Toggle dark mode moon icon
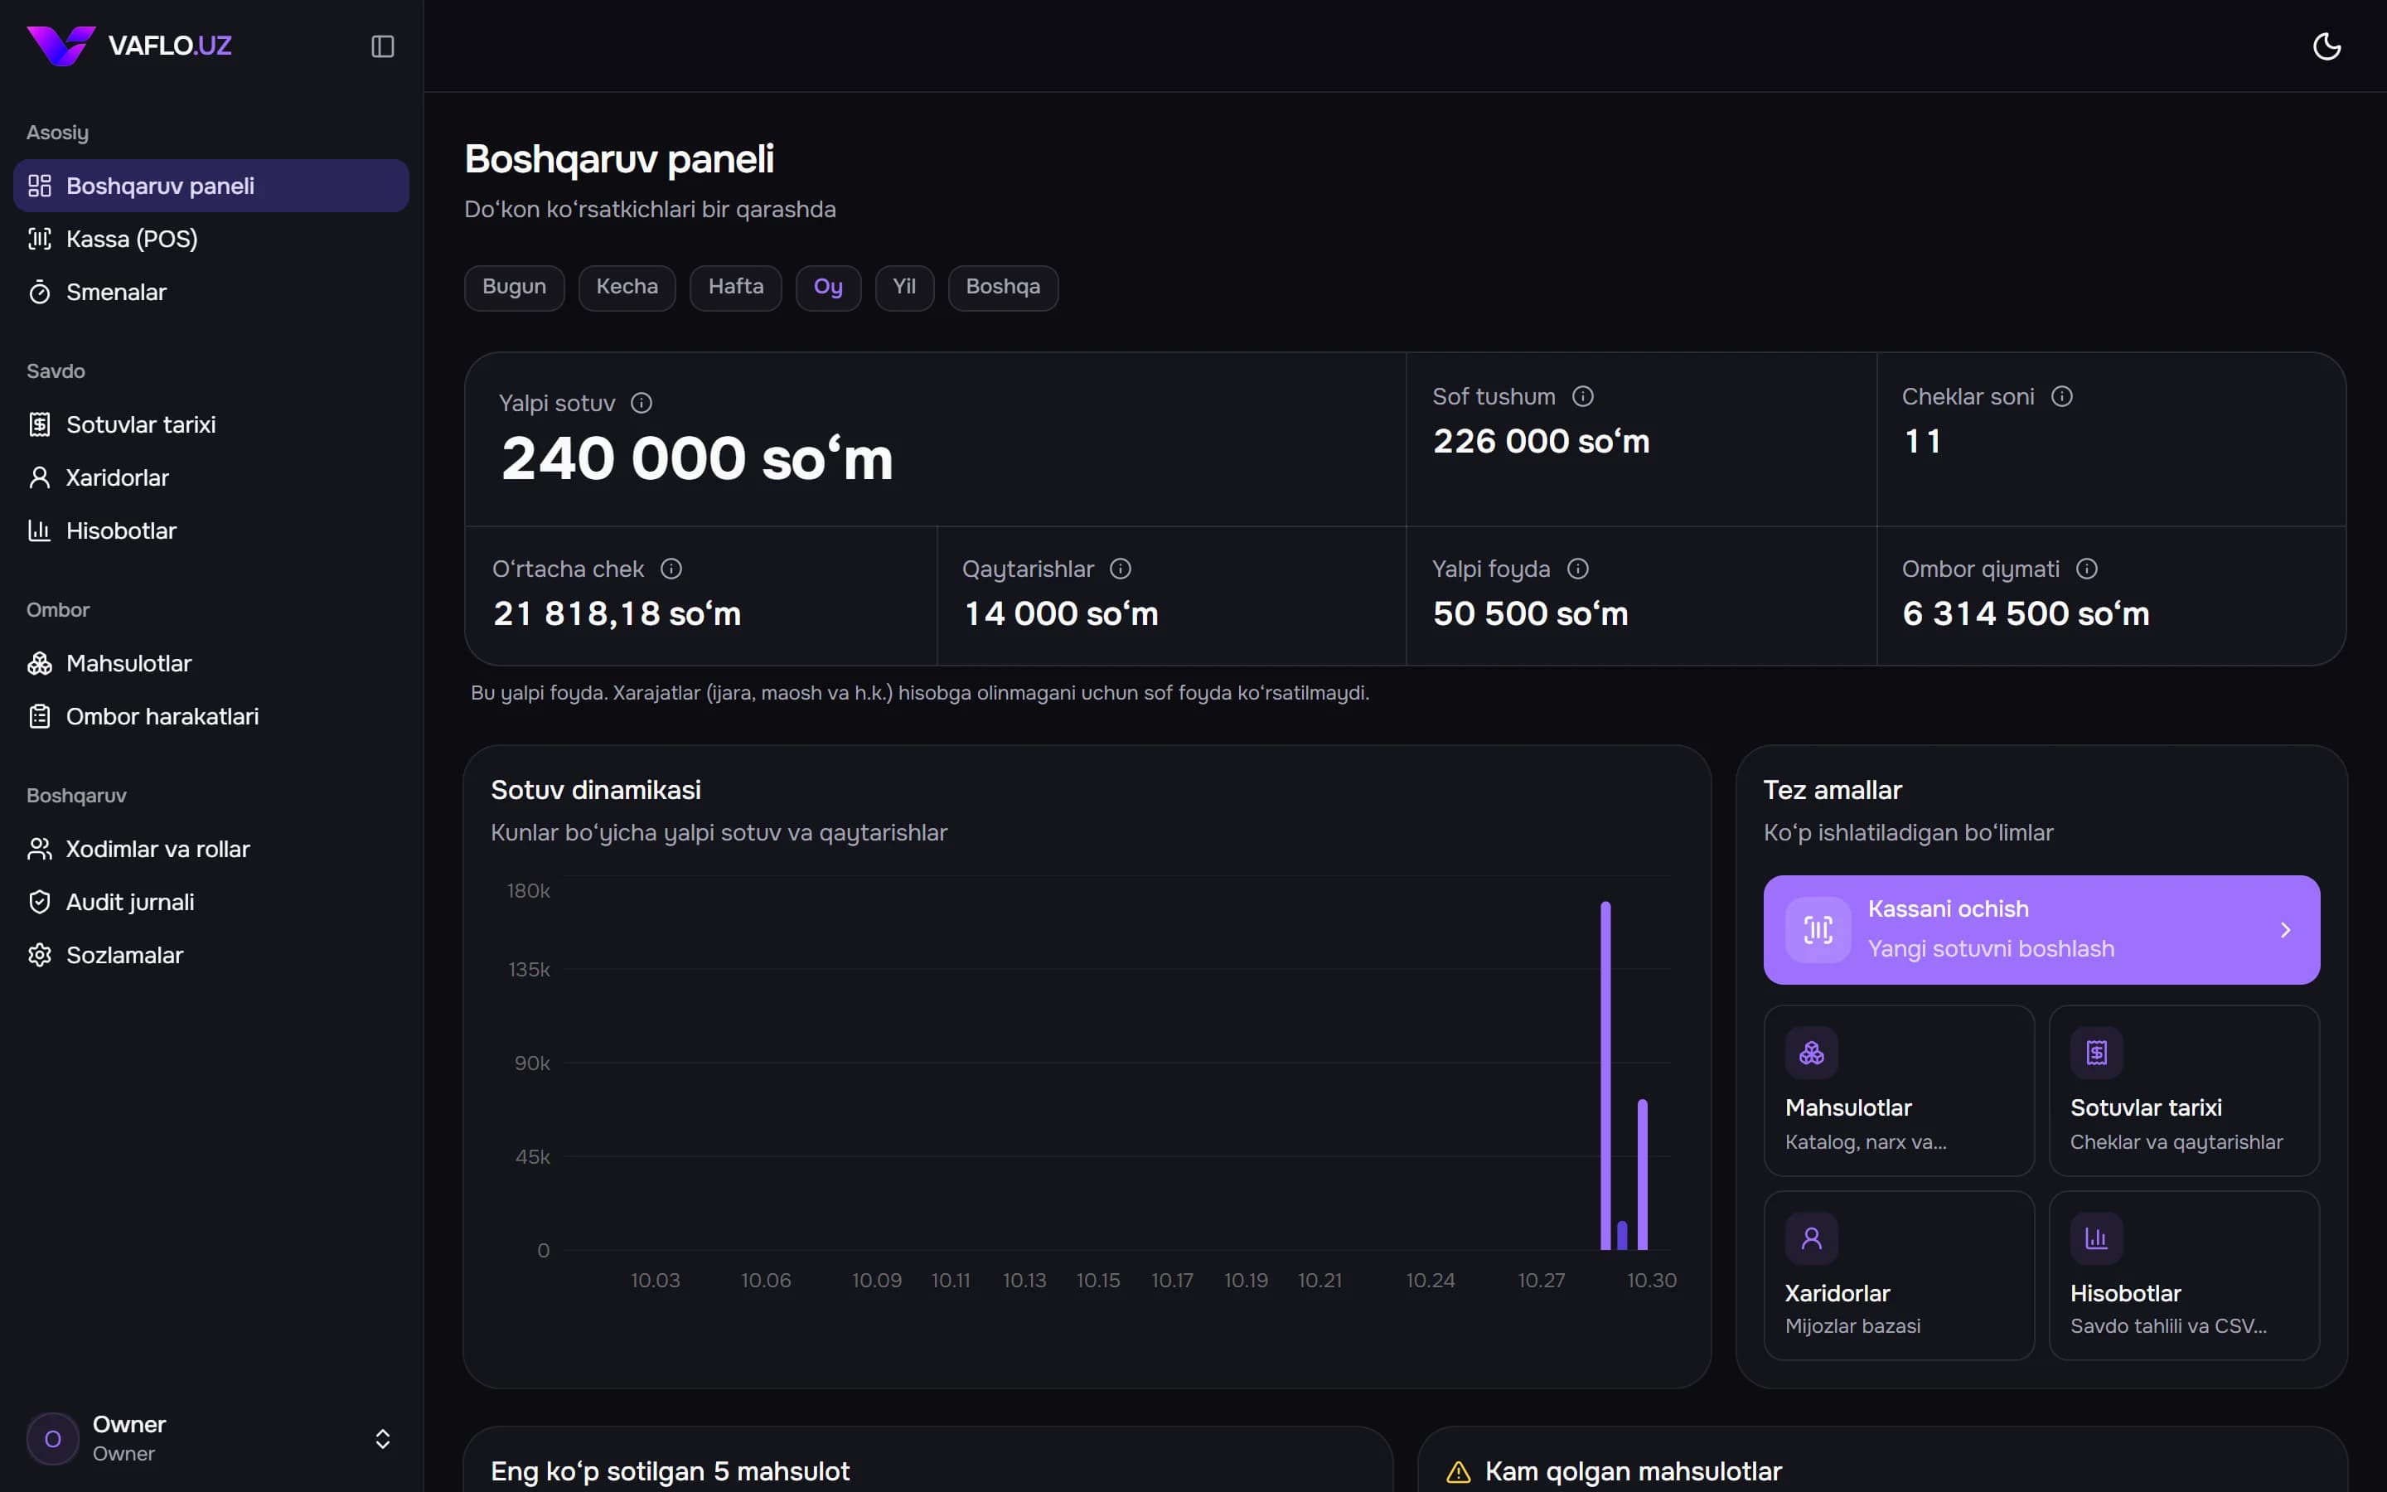 [2326, 46]
